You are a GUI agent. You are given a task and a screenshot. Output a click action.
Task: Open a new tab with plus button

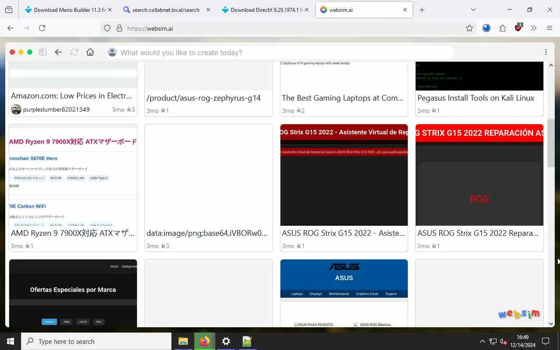click(x=422, y=10)
